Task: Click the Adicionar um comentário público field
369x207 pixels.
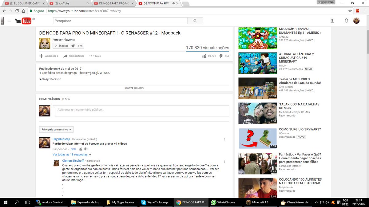Action: coord(142,111)
